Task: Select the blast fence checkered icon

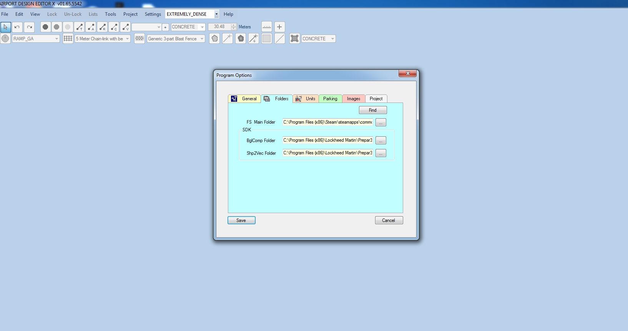Action: click(140, 38)
